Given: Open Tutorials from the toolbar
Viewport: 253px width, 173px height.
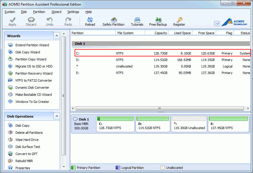Looking at the screenshot, I should click(137, 22).
